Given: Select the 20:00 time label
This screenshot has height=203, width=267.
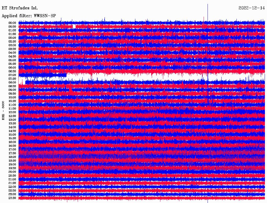Looking at the screenshot, I should tap(12, 172).
